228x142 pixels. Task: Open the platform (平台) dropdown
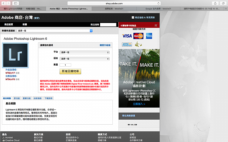[x=85, y=52]
